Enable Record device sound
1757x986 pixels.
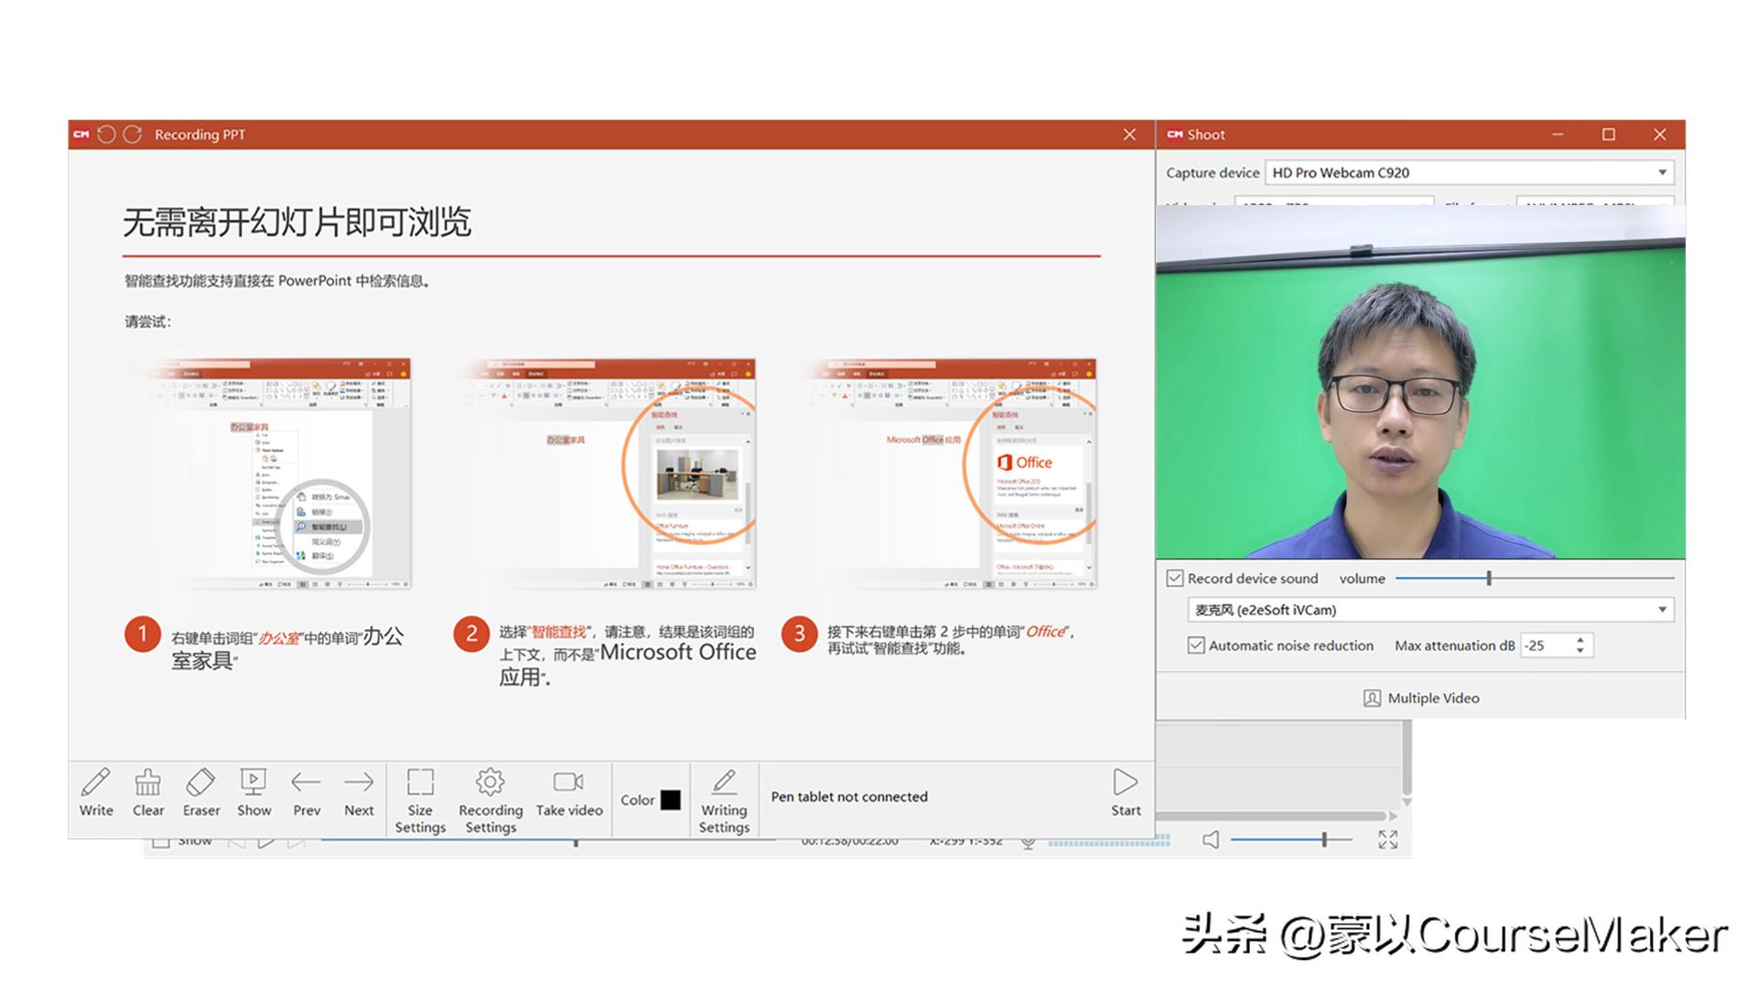tap(1174, 579)
